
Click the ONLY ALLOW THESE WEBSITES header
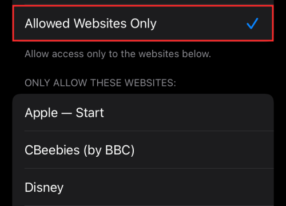pyautogui.click(x=100, y=83)
